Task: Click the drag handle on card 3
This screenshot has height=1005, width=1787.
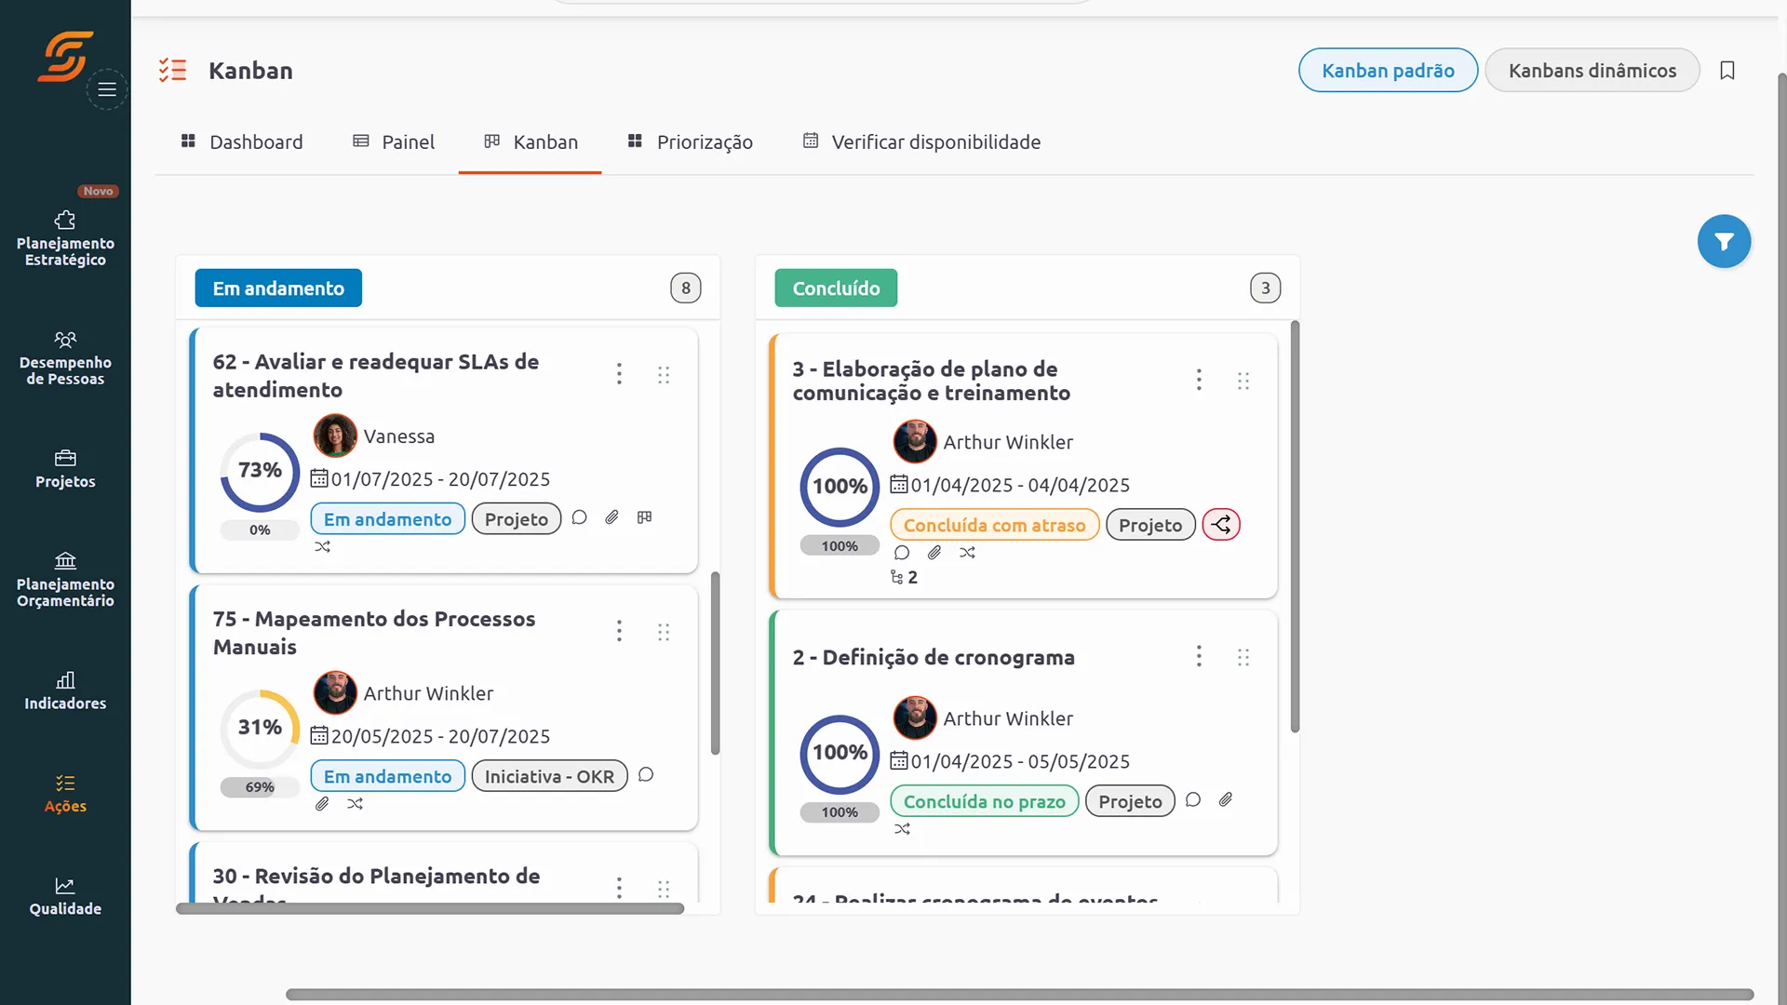Action: pyautogui.click(x=1243, y=381)
